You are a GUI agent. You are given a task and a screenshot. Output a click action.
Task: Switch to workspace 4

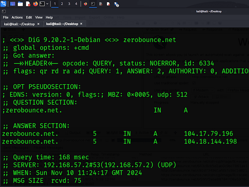pos(76,4)
